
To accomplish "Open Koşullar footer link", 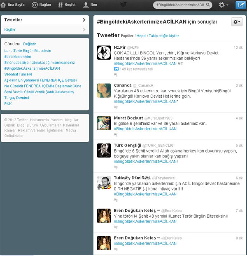I will click(72, 120).
